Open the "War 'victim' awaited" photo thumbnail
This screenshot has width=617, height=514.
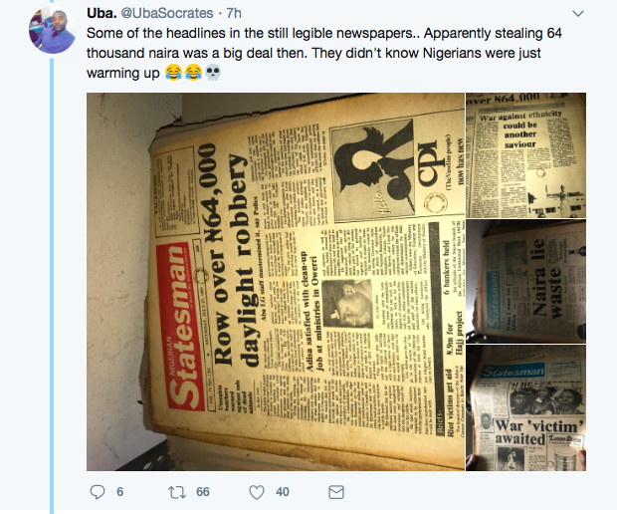pyautogui.click(x=525, y=407)
